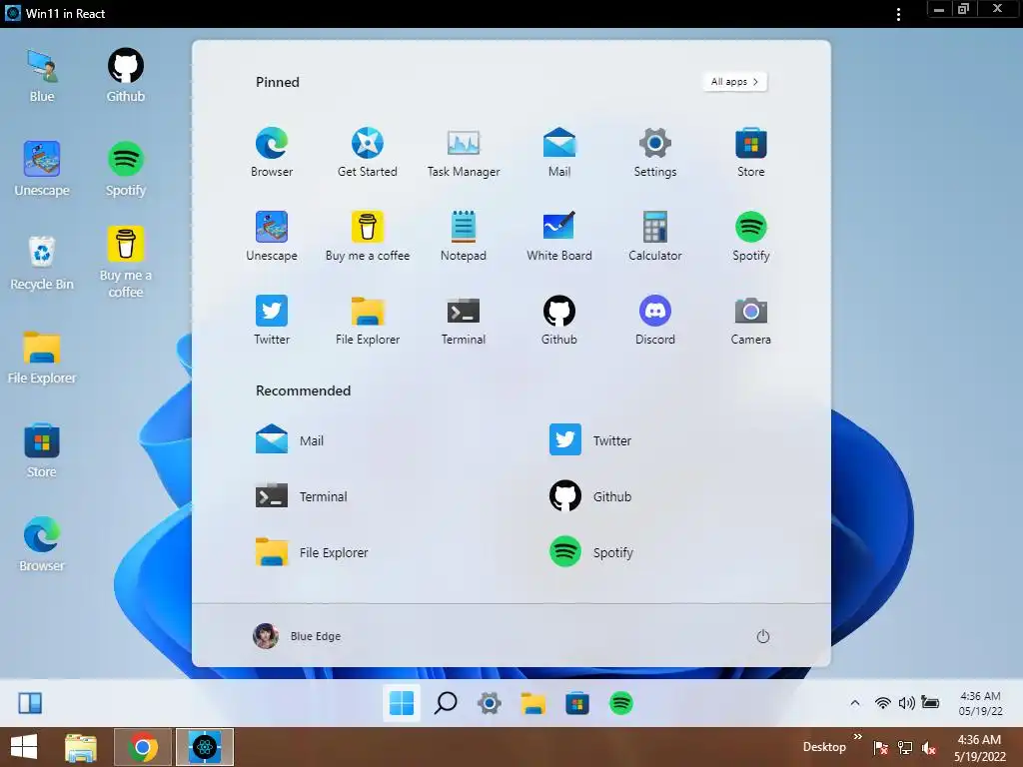This screenshot has width=1023, height=767.
Task: Open Store in the Pinned section
Action: click(751, 153)
